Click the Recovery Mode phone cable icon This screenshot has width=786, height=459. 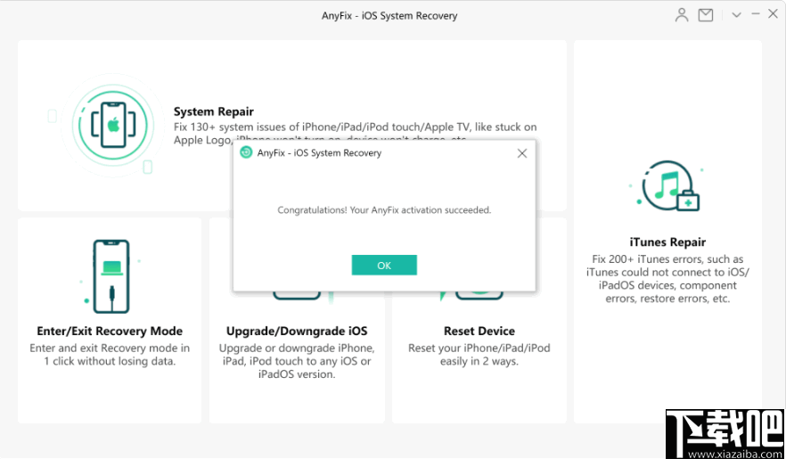(111, 276)
